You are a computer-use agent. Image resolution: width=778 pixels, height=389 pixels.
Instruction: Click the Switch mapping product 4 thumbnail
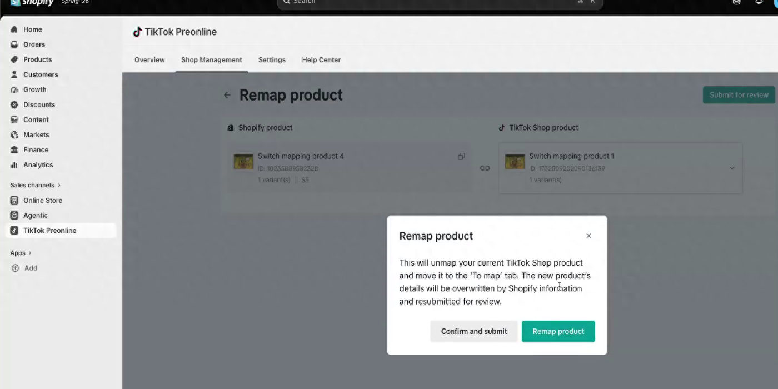click(243, 162)
